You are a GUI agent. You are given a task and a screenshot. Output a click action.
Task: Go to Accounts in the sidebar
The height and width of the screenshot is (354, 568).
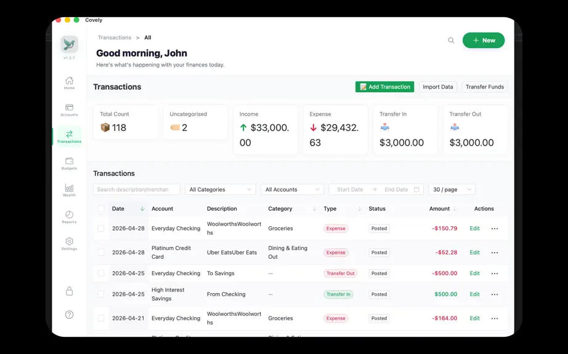69,110
